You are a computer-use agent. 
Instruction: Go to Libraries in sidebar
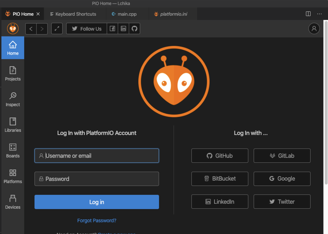click(x=13, y=124)
